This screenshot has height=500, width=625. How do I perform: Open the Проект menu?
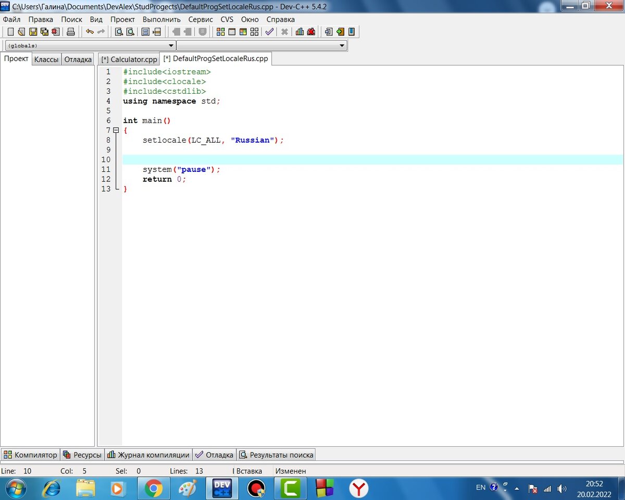(x=123, y=19)
